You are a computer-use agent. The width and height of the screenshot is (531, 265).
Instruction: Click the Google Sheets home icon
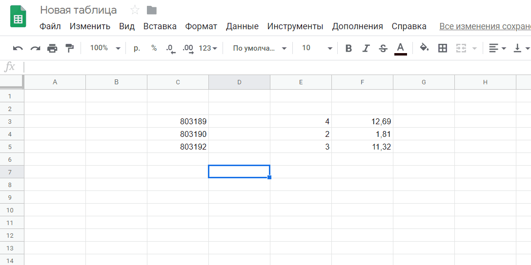[x=18, y=16]
